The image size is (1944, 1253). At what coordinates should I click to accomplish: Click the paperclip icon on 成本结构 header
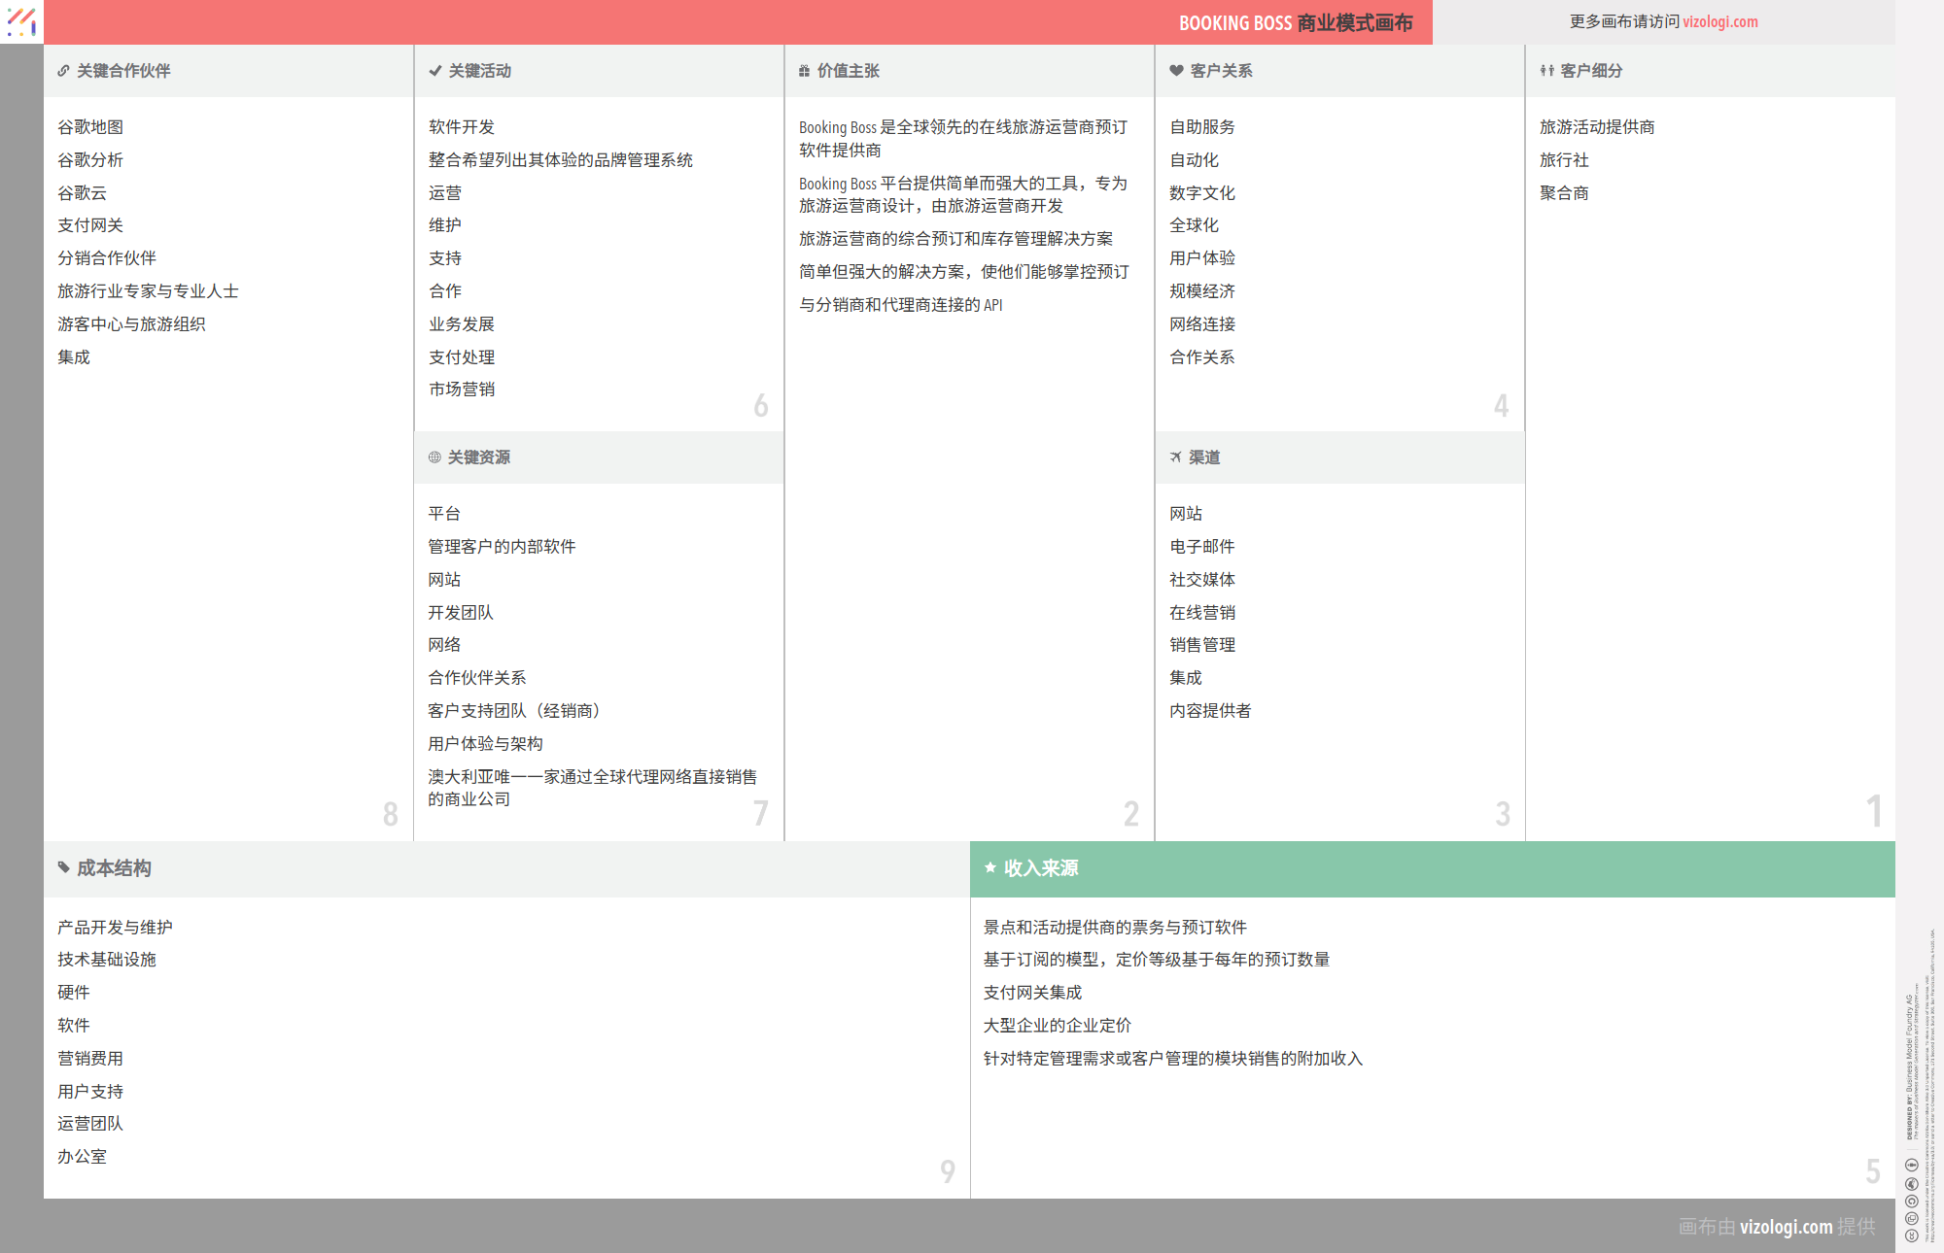click(63, 867)
